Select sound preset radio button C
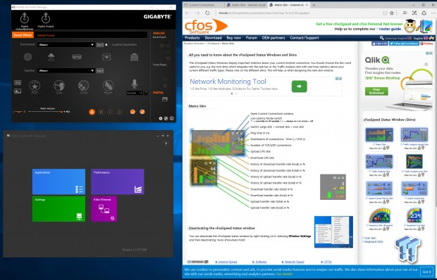The width and height of the screenshot is (437, 280). (x=111, y=112)
